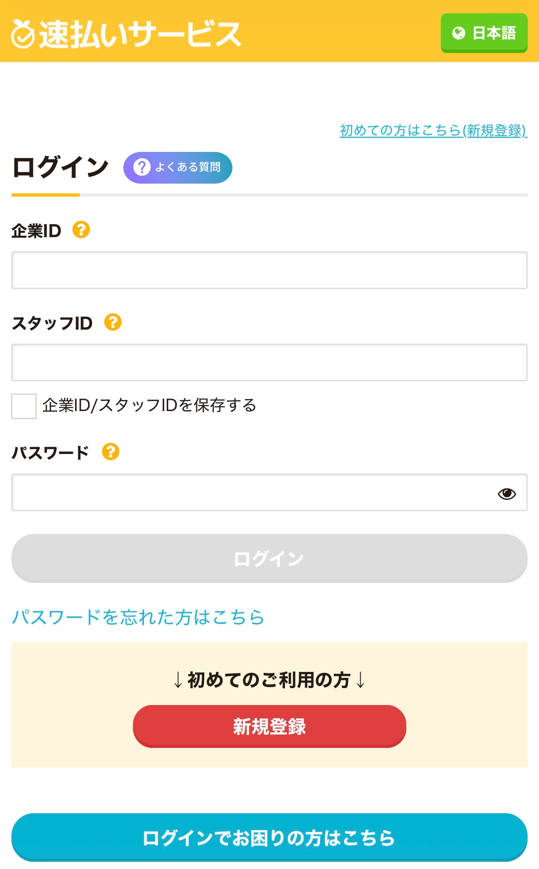Open the 日本語 language selector
The width and height of the screenshot is (539, 869).
click(484, 33)
